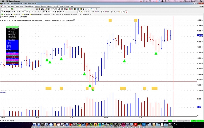
Task: Click the greyed zoom out magnifier icon
Action: pyautogui.click(x=117, y=12)
